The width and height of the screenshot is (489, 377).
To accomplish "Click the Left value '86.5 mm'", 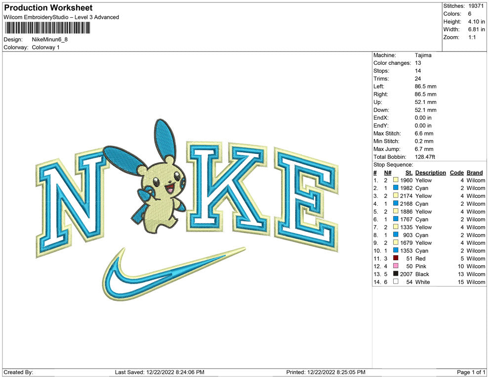I will pos(425,86).
